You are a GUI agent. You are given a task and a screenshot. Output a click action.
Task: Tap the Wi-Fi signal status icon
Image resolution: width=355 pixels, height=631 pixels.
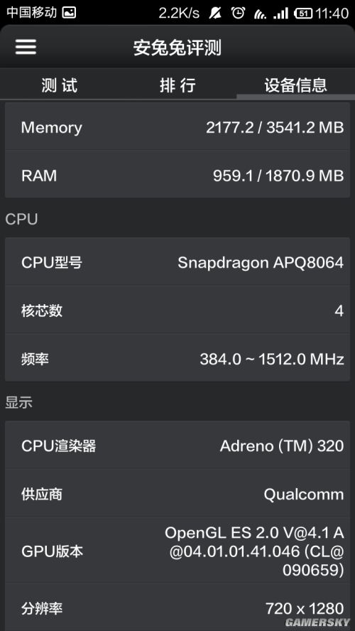[260, 14]
